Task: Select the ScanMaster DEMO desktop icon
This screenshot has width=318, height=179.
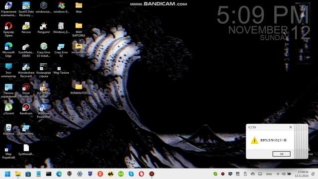Action: (26, 50)
